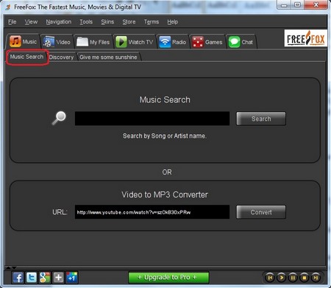The height and width of the screenshot is (288, 331).
Task: Click the gray plus share icon
Action: (x=58, y=278)
